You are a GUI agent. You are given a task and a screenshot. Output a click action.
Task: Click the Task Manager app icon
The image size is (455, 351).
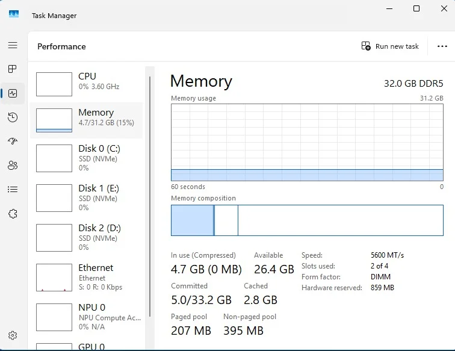click(x=14, y=14)
